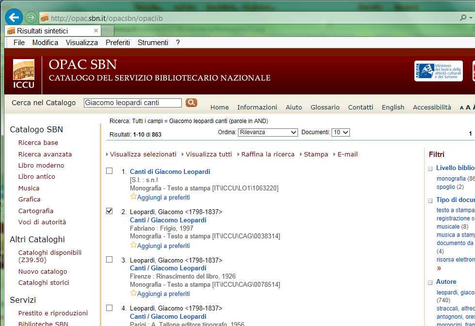475x326 pixels.
Task: Select checkbox for result 1 Canti di Giacomo Leopardi
Action: coord(110,171)
